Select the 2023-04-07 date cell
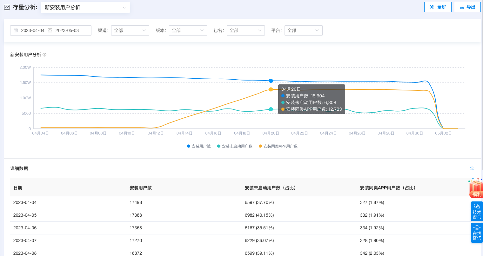This screenshot has width=483, height=256. pos(25,240)
